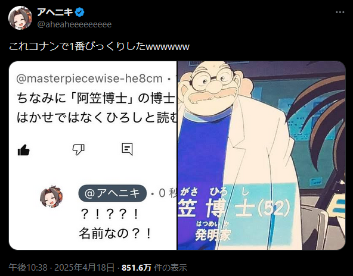Click the thumbs-up like icon

pyautogui.click(x=24, y=150)
